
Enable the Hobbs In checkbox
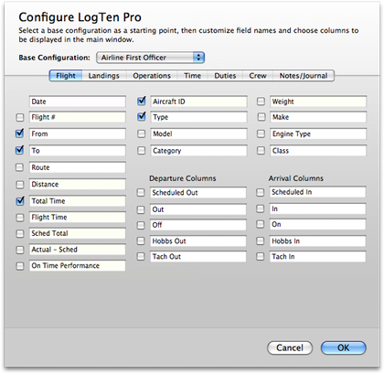pos(261,241)
